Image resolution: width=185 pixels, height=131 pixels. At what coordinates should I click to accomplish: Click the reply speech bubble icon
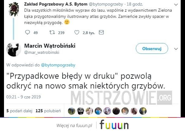(x=27, y=32)
